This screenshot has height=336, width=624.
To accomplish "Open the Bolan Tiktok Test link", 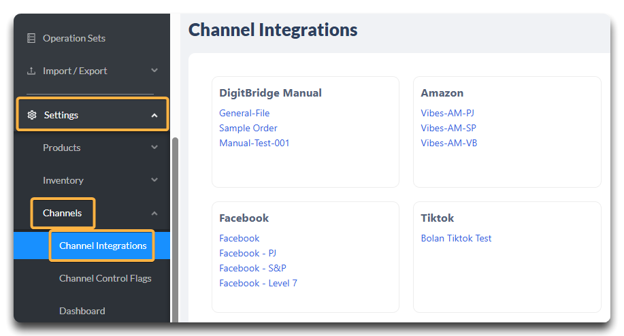I will tap(456, 238).
